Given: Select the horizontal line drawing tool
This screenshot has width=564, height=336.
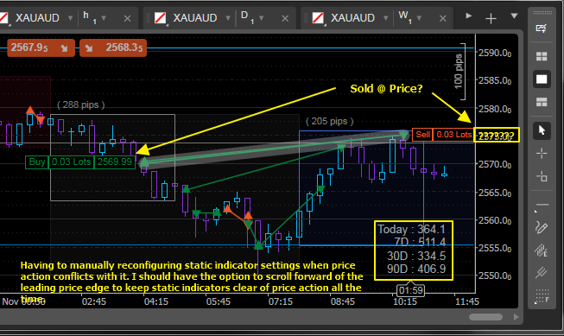Looking at the screenshot, I should (542, 205).
